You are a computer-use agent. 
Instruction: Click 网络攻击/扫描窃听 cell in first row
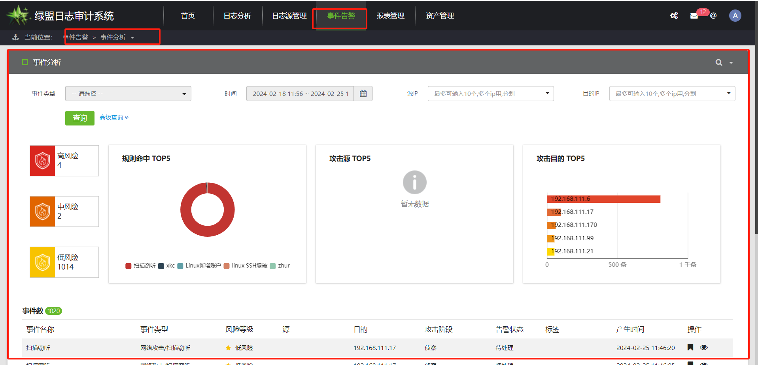[x=165, y=348]
